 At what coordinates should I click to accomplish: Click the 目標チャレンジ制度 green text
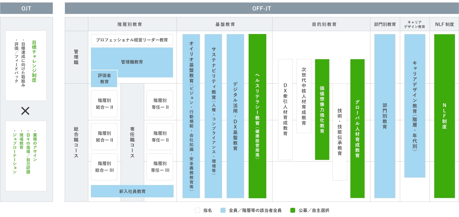tap(34, 62)
